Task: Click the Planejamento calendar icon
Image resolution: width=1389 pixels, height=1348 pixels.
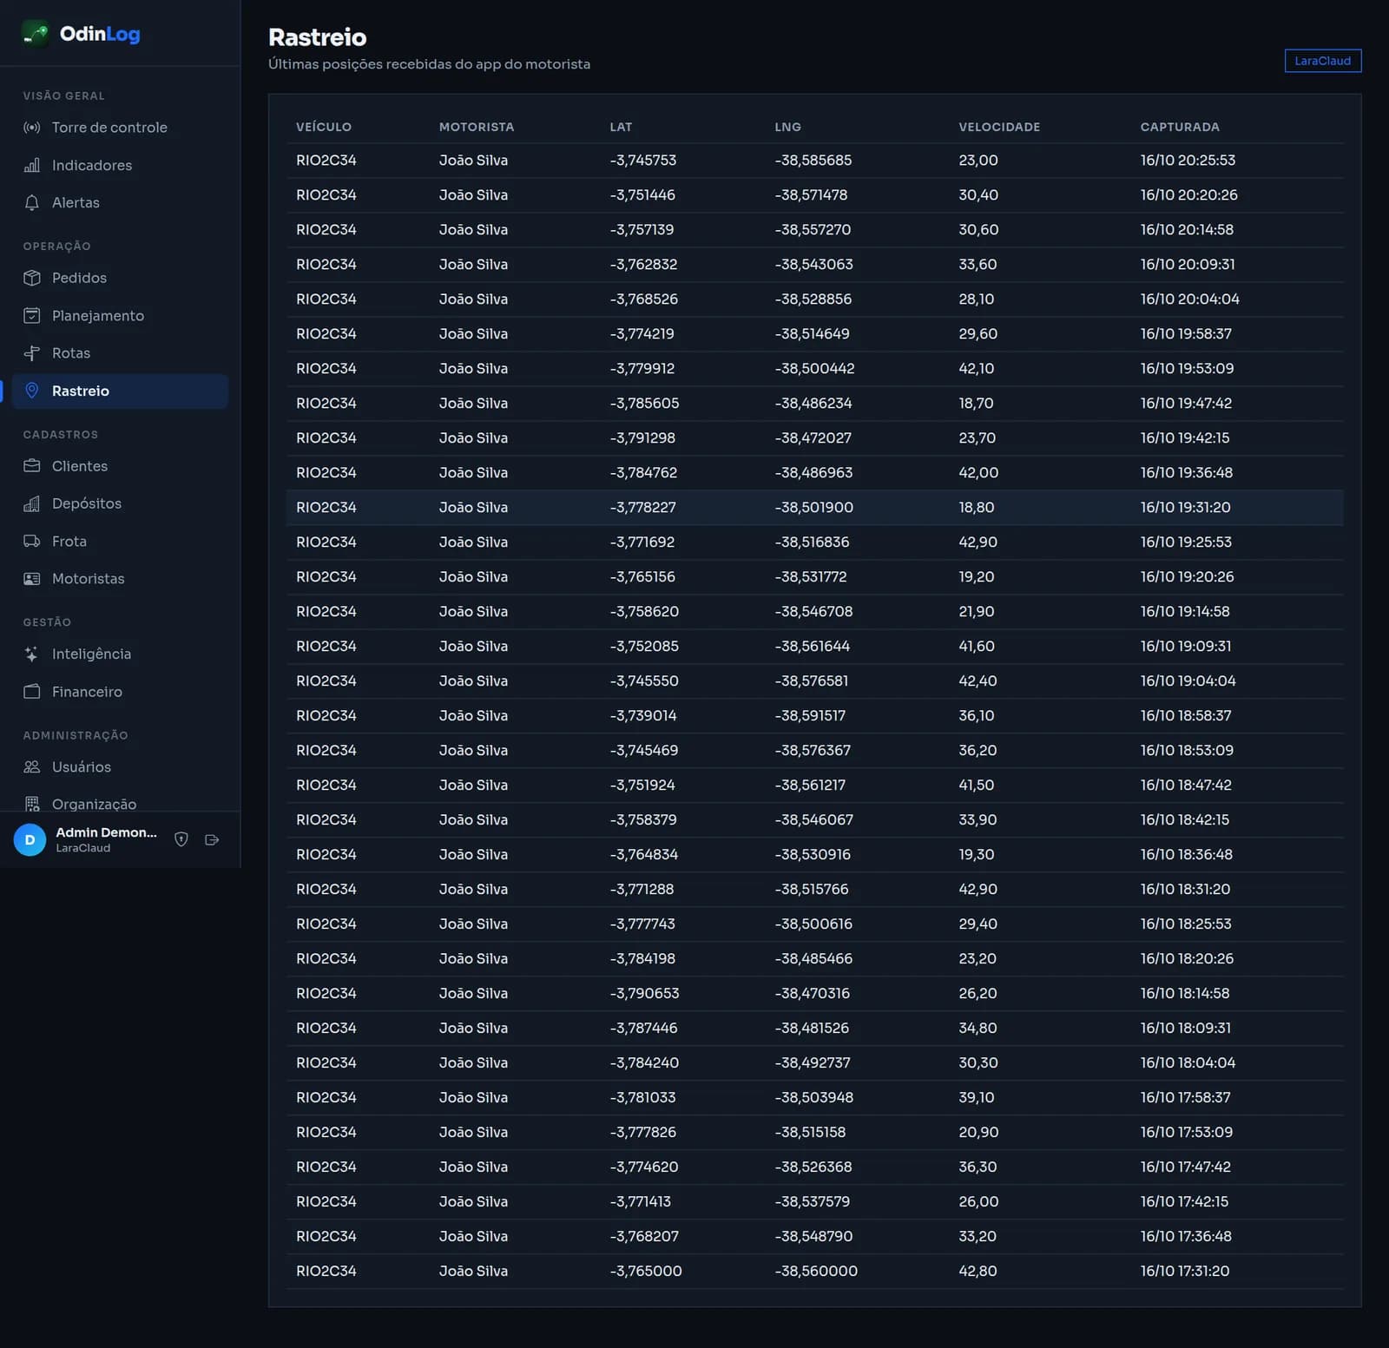Action: click(x=32, y=315)
